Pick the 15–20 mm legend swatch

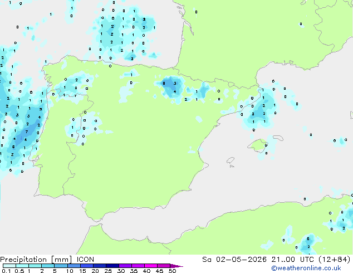tap(87, 266)
